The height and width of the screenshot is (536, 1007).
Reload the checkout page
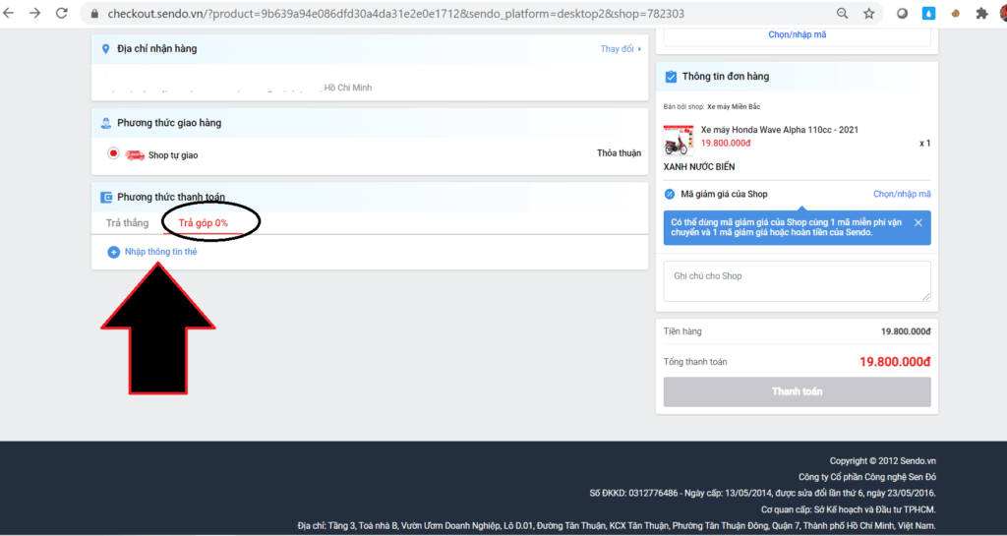point(62,13)
